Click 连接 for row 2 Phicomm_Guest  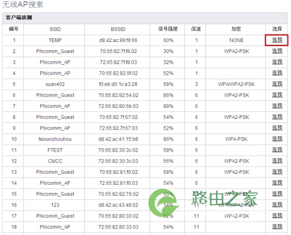coord(277,51)
